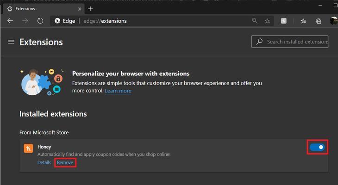
Task: Click the extensions illustration image
Action: pos(43,82)
